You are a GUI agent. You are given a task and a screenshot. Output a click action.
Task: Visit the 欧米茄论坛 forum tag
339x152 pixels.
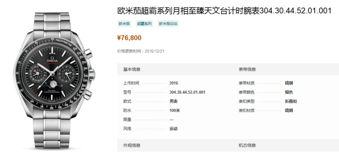point(168,24)
